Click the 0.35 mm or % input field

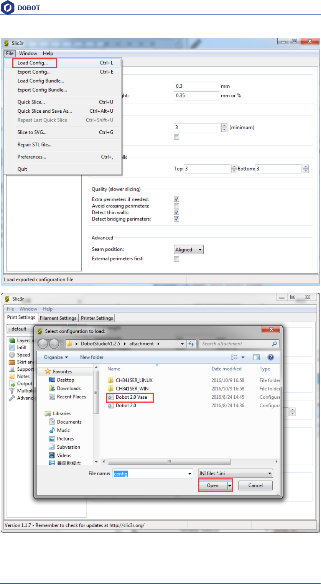pos(196,95)
